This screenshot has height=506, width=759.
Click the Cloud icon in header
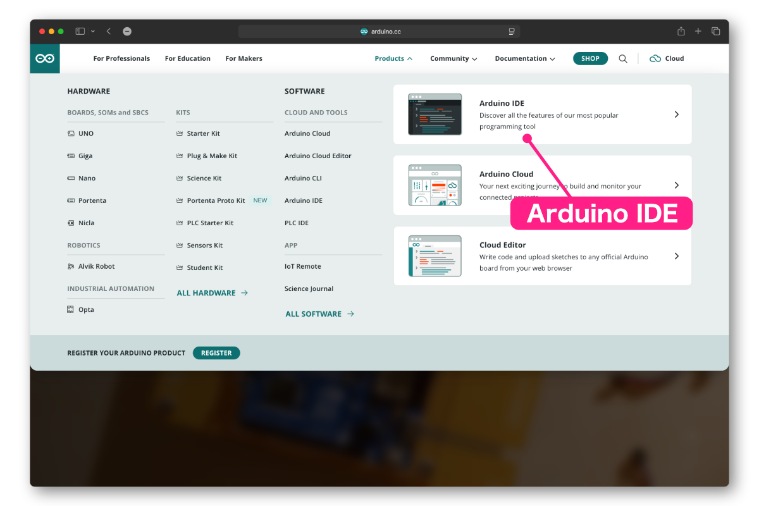pyautogui.click(x=655, y=59)
